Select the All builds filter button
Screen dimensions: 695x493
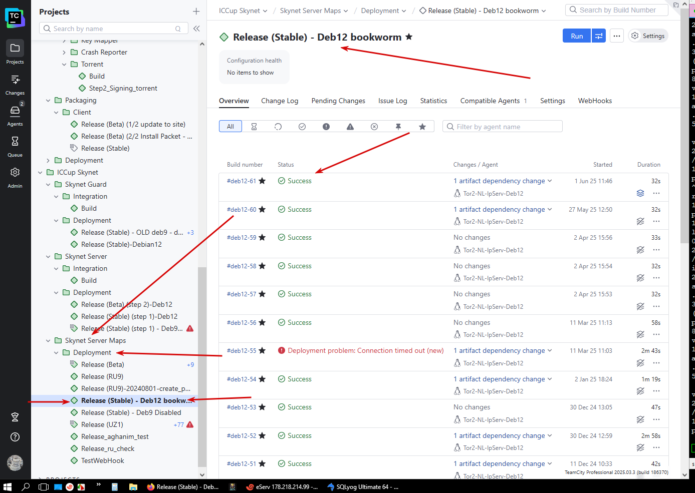tap(230, 127)
